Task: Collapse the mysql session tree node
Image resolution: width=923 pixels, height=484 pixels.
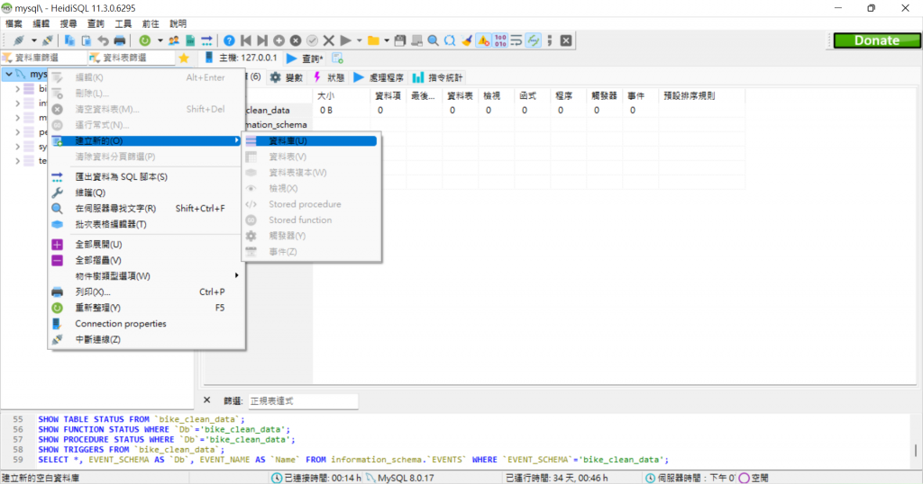Action: (9, 74)
